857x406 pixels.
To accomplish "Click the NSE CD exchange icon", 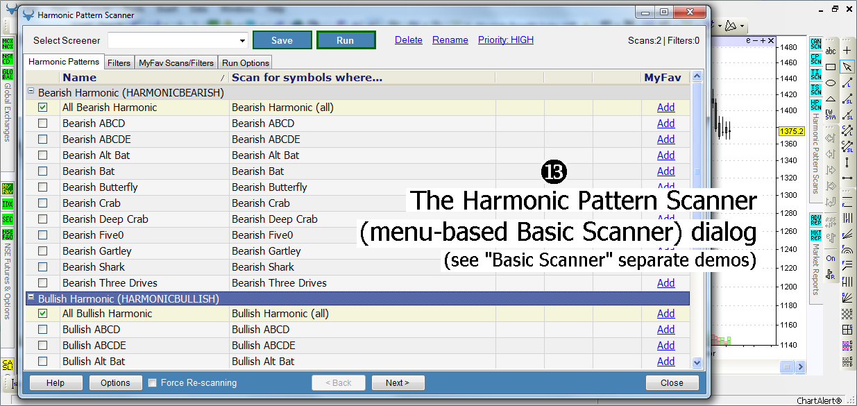I will click(x=8, y=60).
